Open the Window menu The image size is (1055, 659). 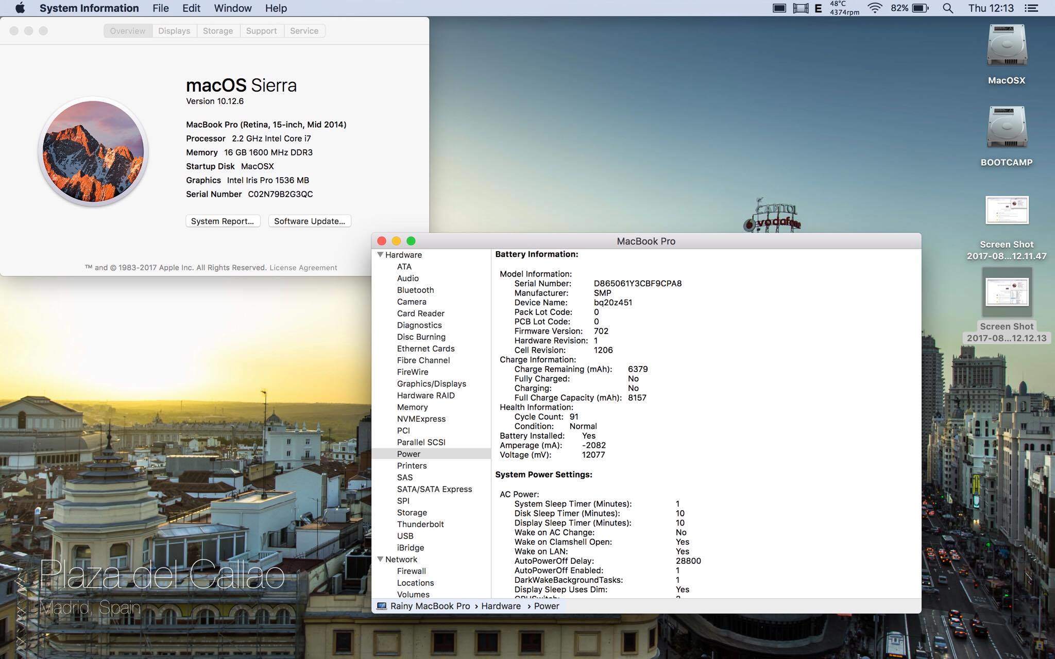pos(233,8)
